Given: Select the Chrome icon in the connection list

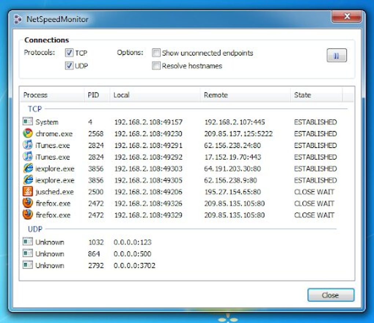Looking at the screenshot, I should point(27,133).
